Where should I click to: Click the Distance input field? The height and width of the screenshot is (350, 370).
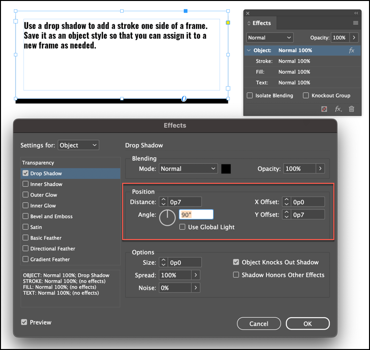[x=185, y=202]
